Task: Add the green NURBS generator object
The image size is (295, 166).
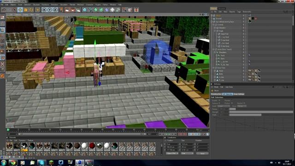Action: tap(96, 10)
